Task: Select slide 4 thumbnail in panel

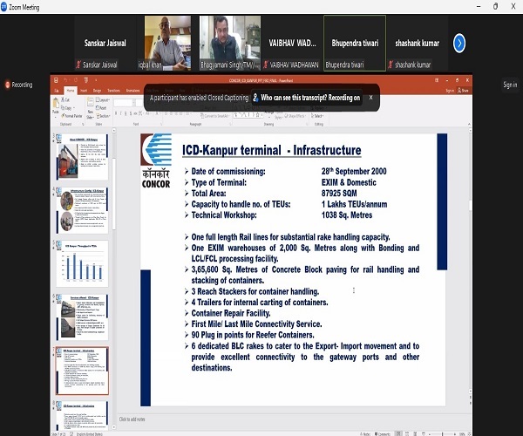Action: tap(82, 210)
